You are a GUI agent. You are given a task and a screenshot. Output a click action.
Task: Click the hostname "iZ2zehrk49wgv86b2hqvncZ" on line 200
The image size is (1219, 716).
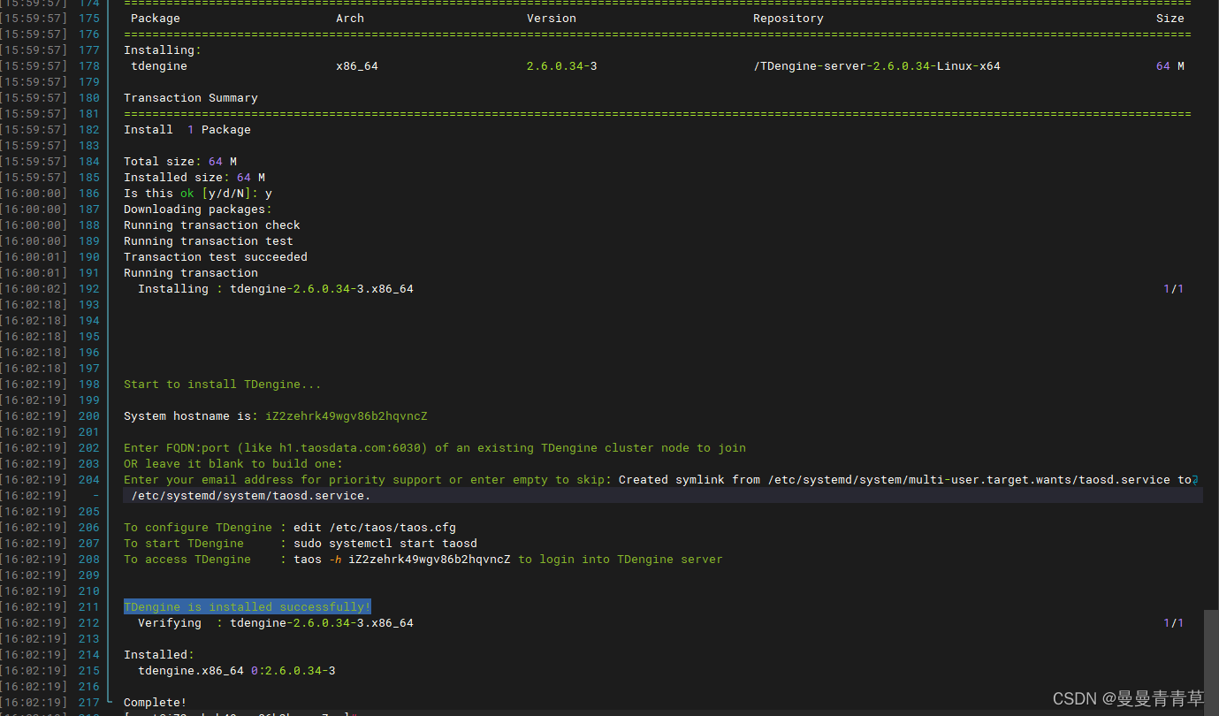347,416
